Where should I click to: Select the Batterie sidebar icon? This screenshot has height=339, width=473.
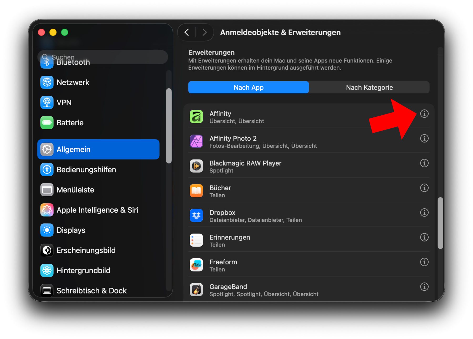point(47,123)
